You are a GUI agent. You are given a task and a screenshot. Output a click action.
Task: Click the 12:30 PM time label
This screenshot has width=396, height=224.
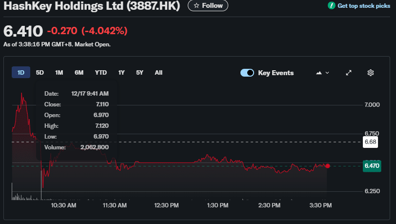coord(166,205)
